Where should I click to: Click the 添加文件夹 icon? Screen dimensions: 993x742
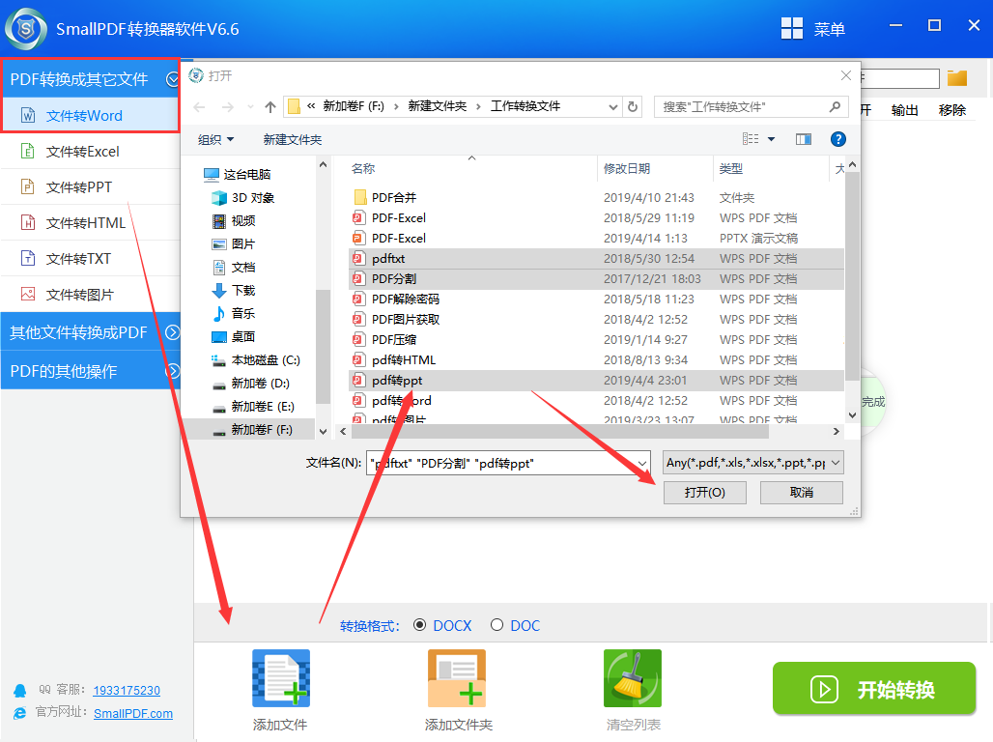(457, 678)
